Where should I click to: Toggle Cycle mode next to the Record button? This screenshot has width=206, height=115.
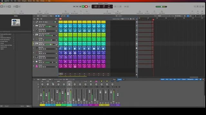[89, 6]
